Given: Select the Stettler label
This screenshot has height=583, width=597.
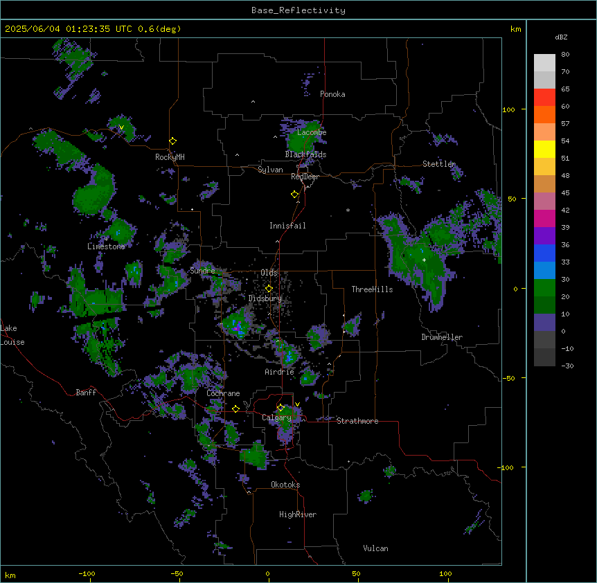Looking at the screenshot, I should [439, 164].
